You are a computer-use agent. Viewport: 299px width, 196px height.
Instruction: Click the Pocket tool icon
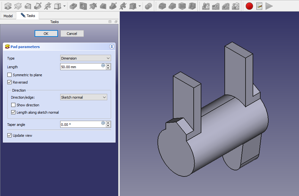click(x=74, y=6)
